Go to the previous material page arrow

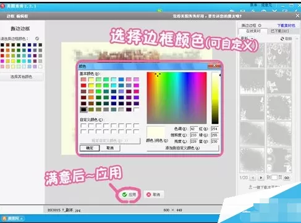coord(253,177)
